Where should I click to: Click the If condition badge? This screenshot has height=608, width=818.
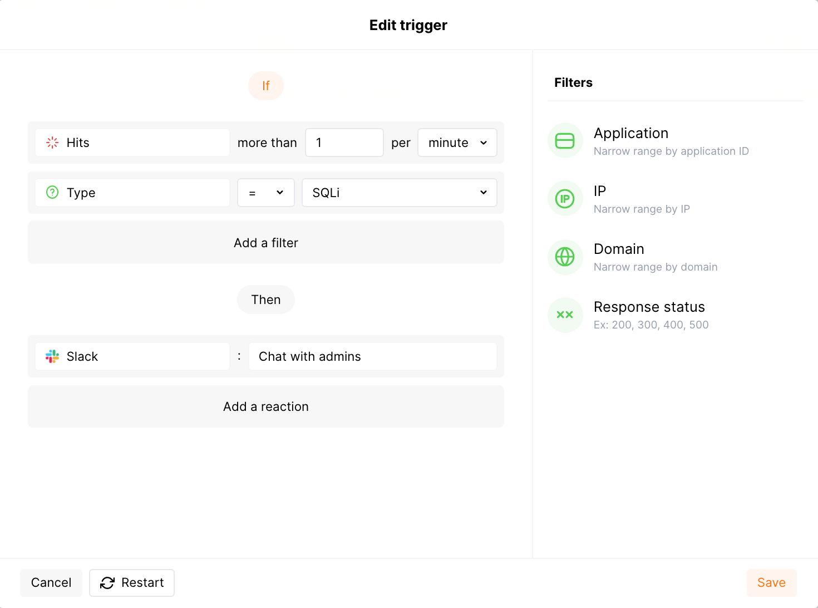(266, 85)
